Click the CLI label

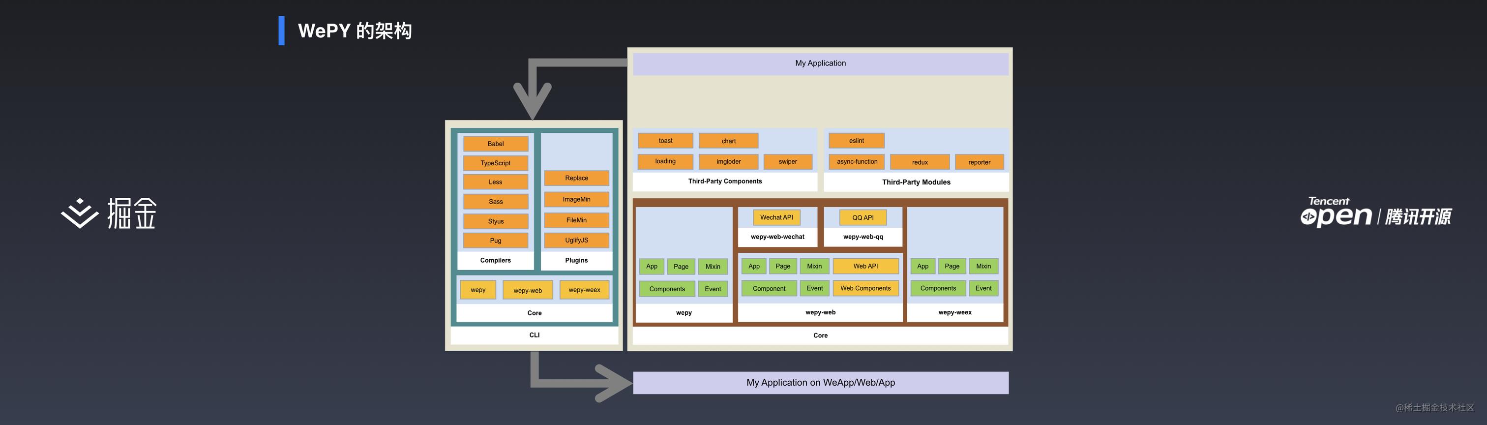535,335
